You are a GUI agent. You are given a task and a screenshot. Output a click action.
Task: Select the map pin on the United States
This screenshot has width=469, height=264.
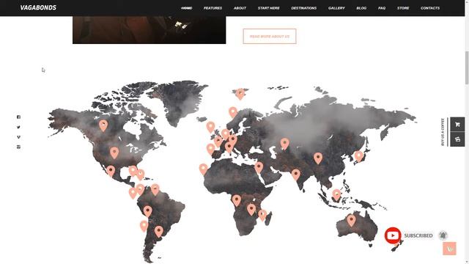point(114,153)
